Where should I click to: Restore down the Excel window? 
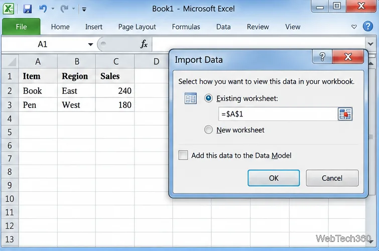(x=337, y=6)
